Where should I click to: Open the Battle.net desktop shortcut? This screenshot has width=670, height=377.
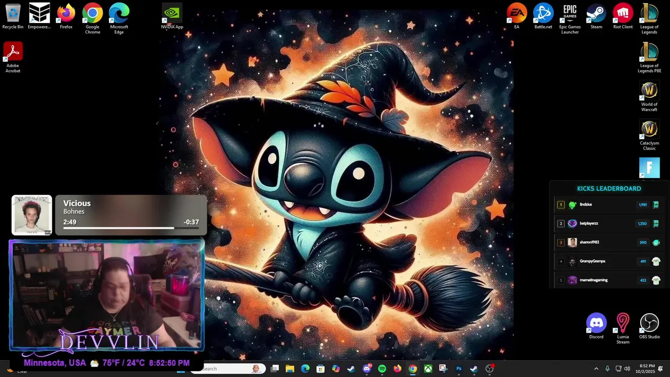(543, 16)
